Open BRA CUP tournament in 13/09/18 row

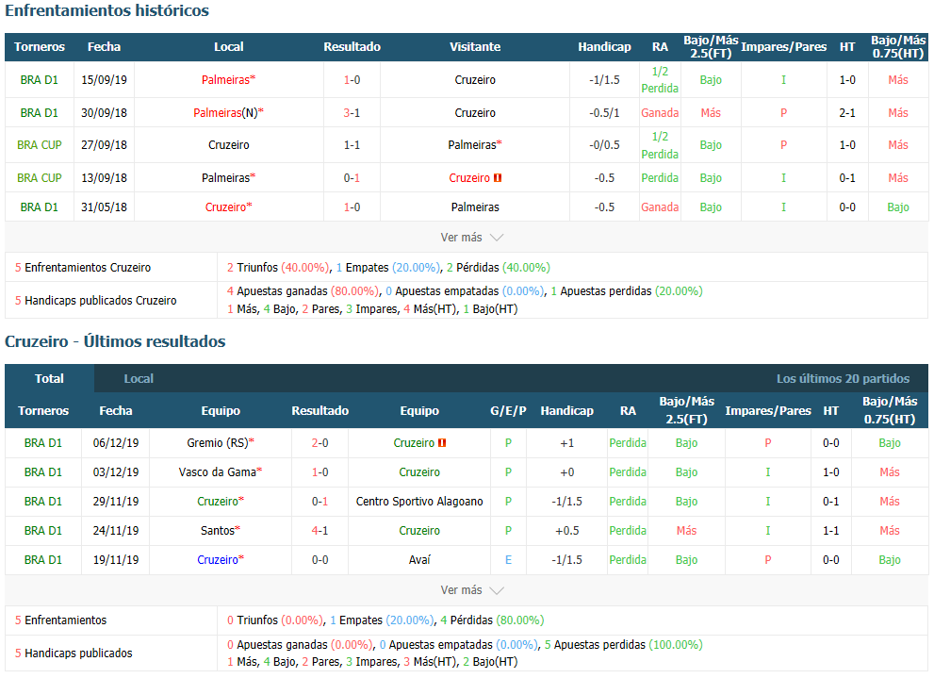pos(40,177)
